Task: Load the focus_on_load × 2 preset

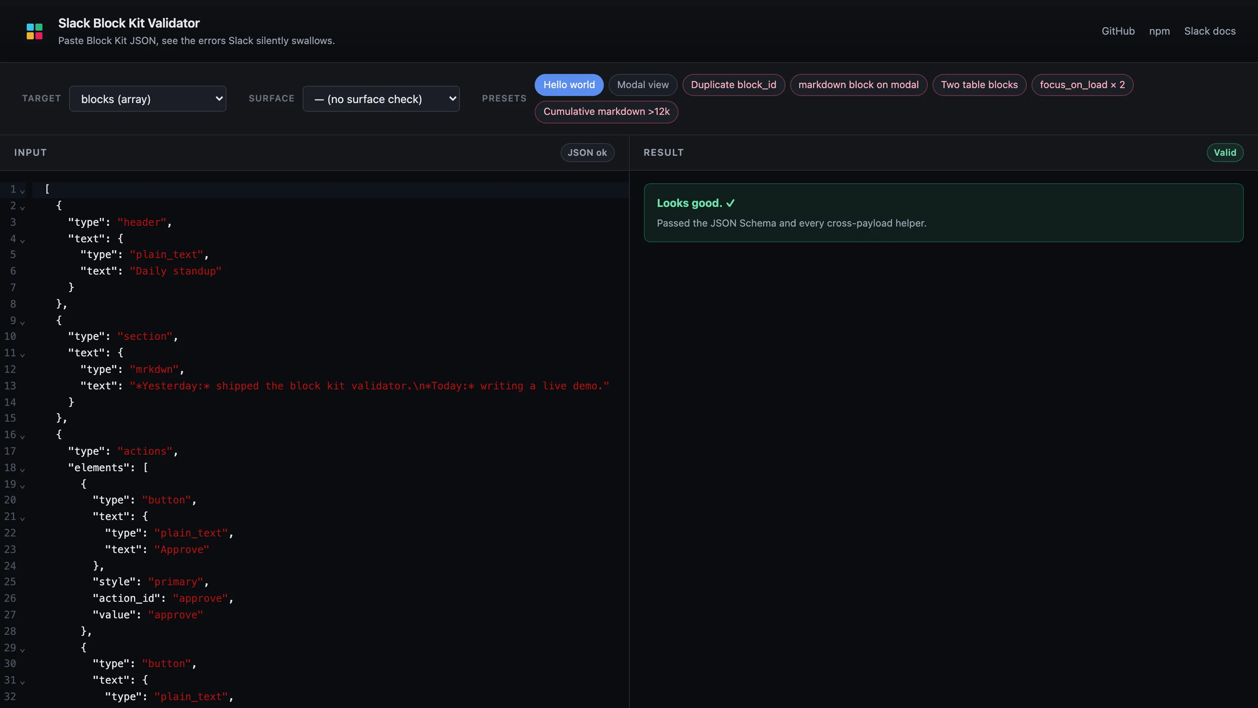Action: pos(1082,85)
